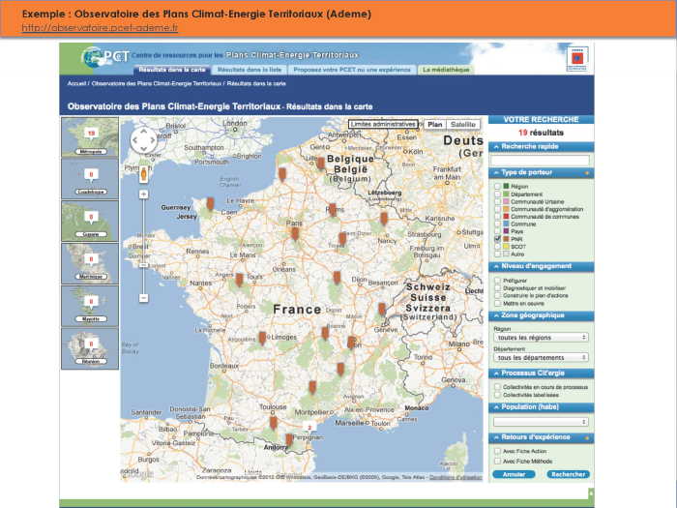Click the green Région legend color swatch

506,186
